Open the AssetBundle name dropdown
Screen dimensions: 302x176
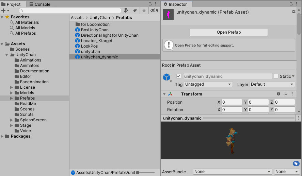[x=233, y=172]
